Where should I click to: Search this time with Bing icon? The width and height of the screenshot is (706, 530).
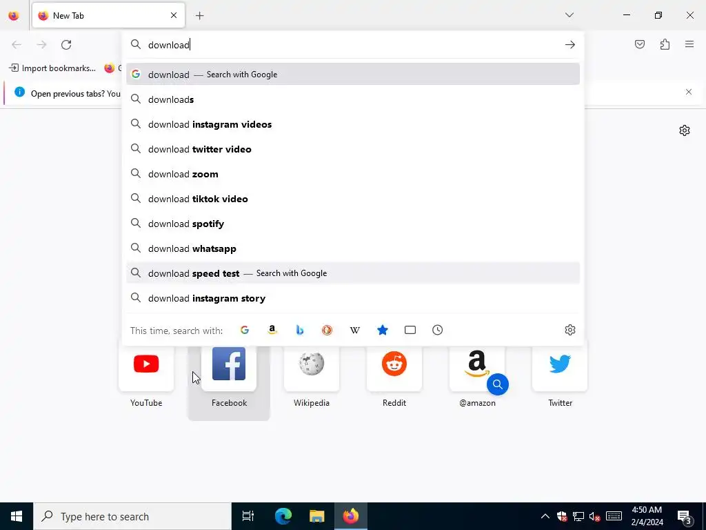point(299,330)
